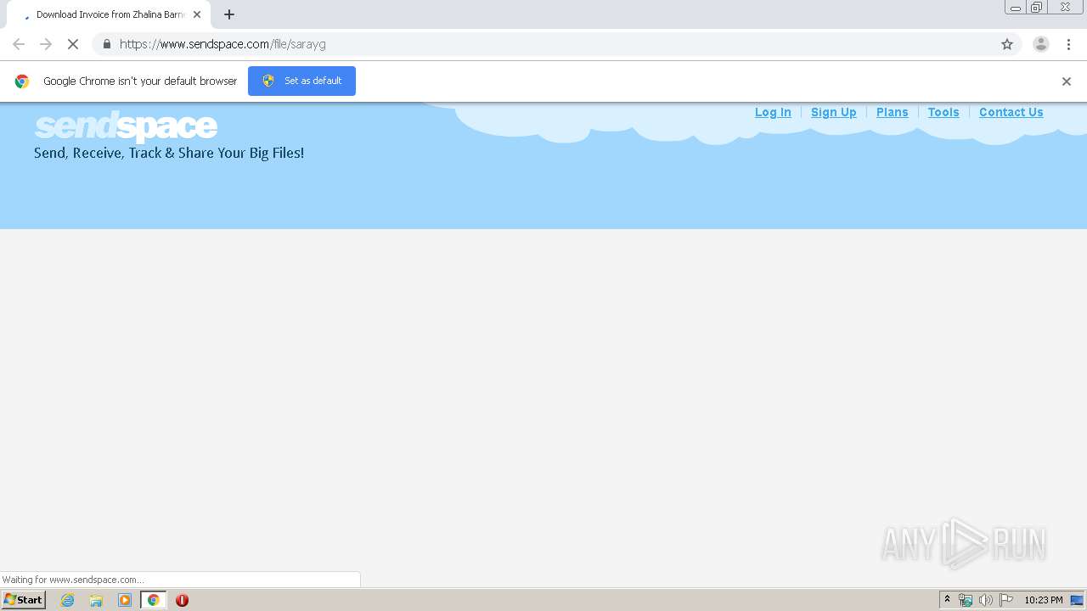Select the Download Invoice tab
Viewport: 1087px width, 611px height.
[x=109, y=14]
